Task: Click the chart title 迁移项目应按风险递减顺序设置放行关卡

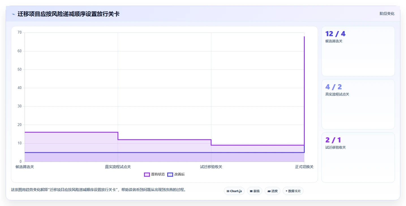Action: click(x=68, y=14)
